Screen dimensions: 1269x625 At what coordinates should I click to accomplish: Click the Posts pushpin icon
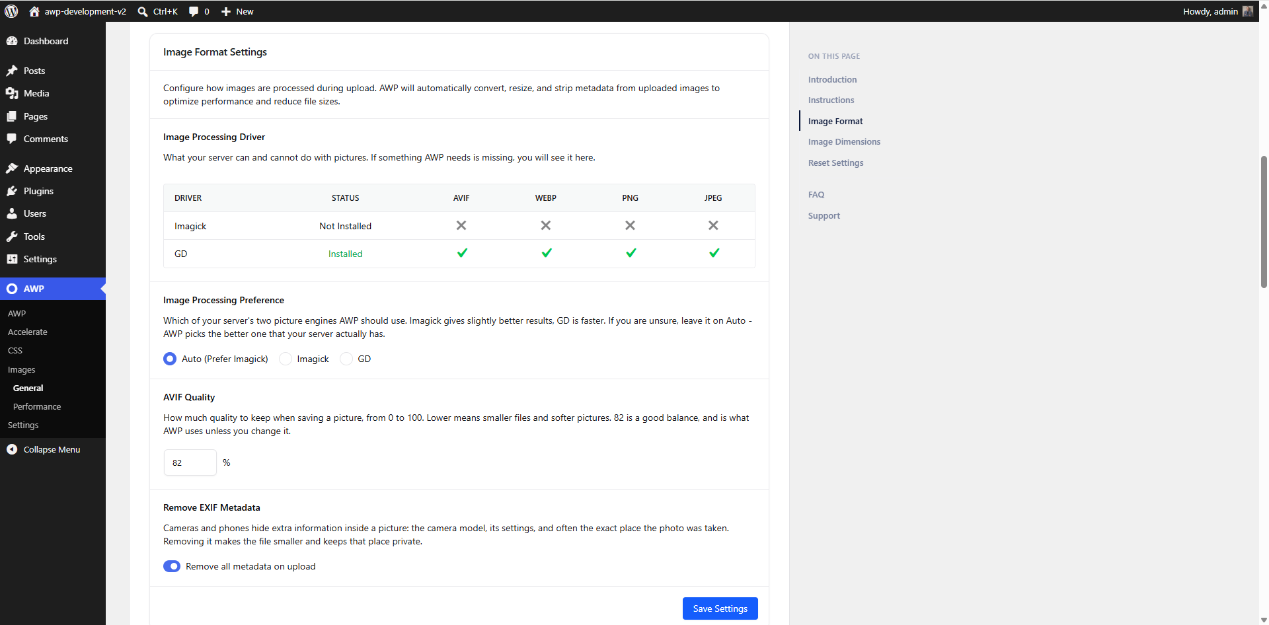(12, 71)
